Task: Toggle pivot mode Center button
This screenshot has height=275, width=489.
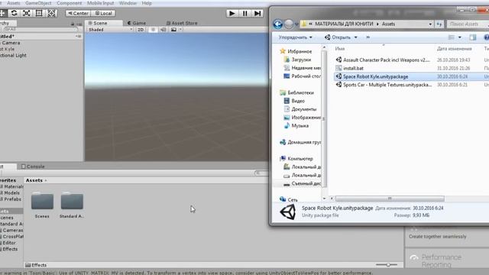Action: click(x=78, y=14)
